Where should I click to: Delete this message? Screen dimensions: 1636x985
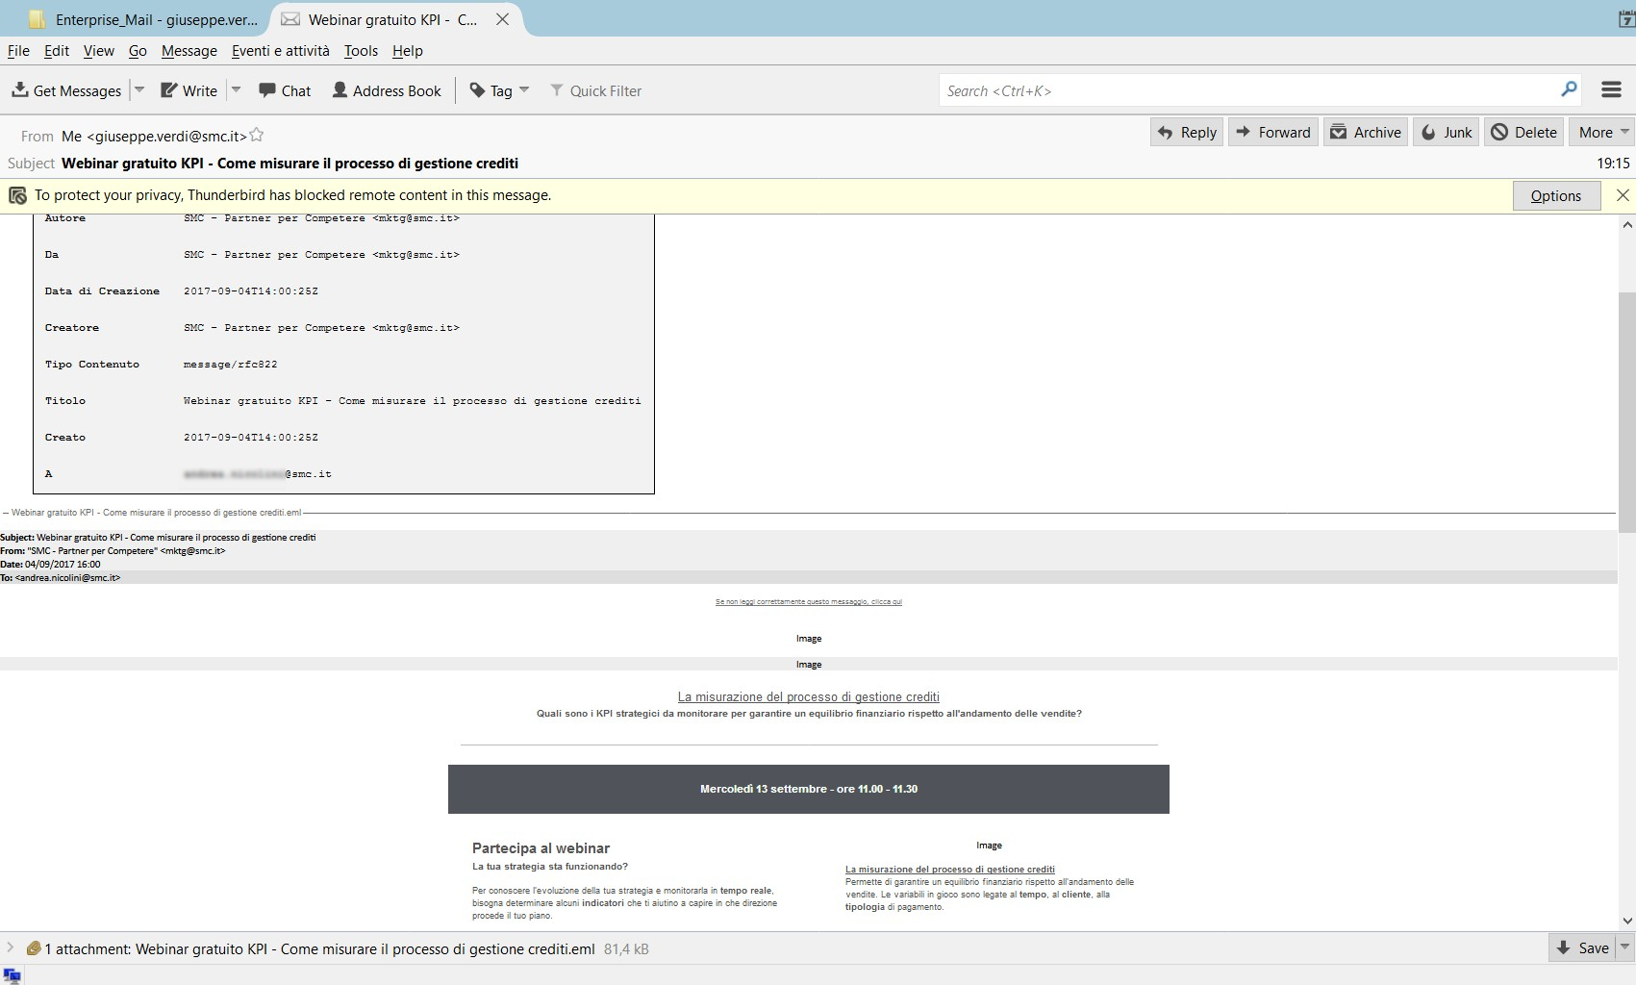click(1523, 132)
